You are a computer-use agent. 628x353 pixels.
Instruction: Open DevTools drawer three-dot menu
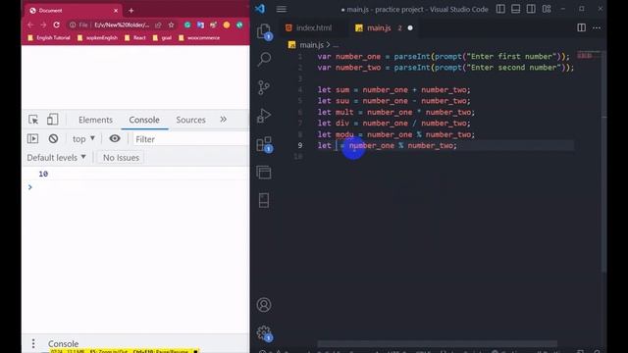coord(33,343)
